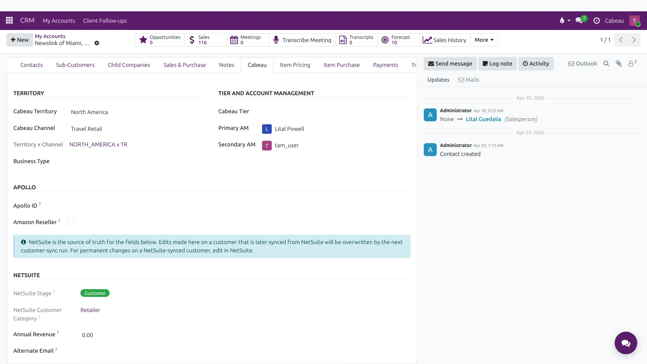Switch to the Contacts tab
The width and height of the screenshot is (647, 364).
32,65
